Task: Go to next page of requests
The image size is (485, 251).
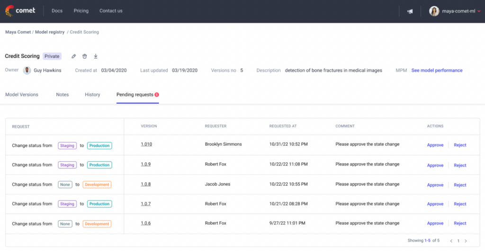Action: click(466, 241)
